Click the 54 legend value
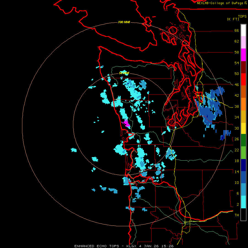This screenshot has width=248, height=248. (x=237, y=63)
